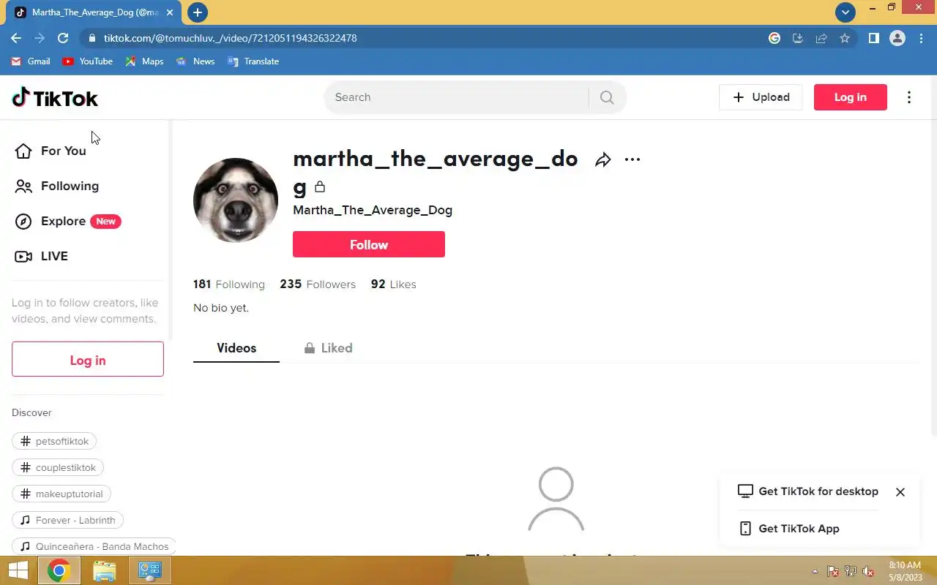The image size is (937, 585).
Task: Toggle the Chrome side panel
Action: coord(873,38)
